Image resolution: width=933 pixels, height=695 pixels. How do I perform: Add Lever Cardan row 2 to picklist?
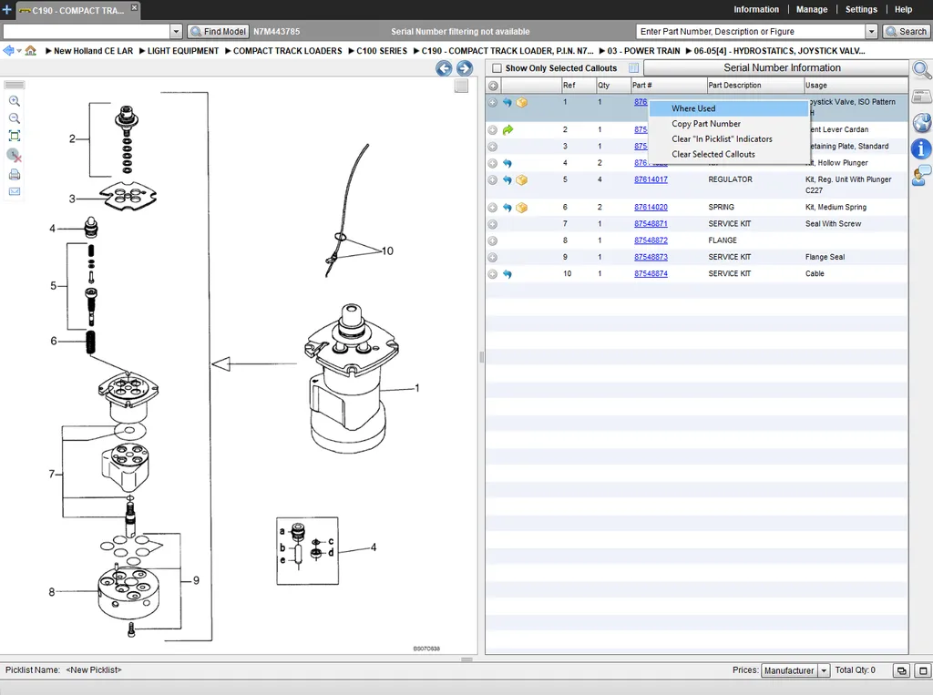493,129
